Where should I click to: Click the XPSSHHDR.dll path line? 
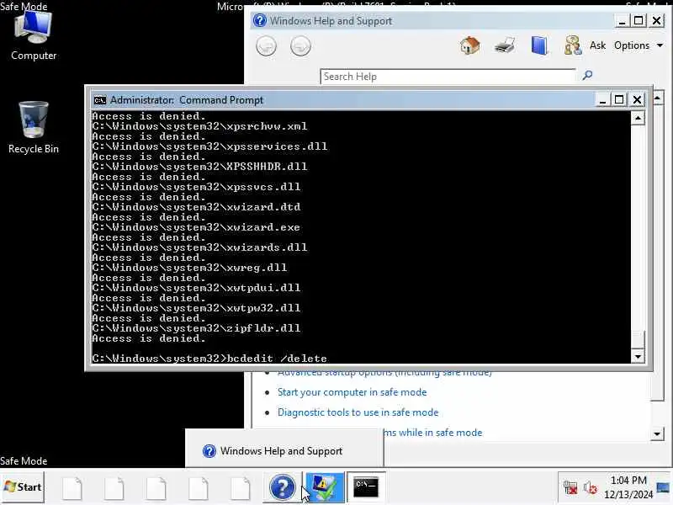pyautogui.click(x=199, y=167)
